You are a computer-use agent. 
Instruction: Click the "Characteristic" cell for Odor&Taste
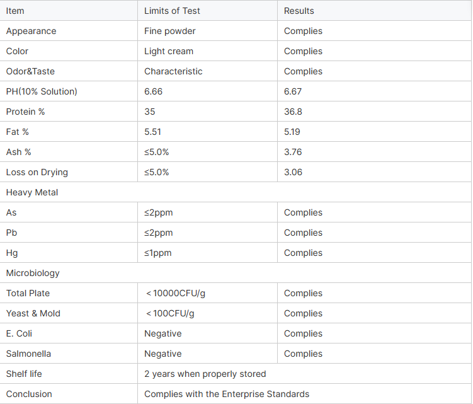click(x=173, y=71)
